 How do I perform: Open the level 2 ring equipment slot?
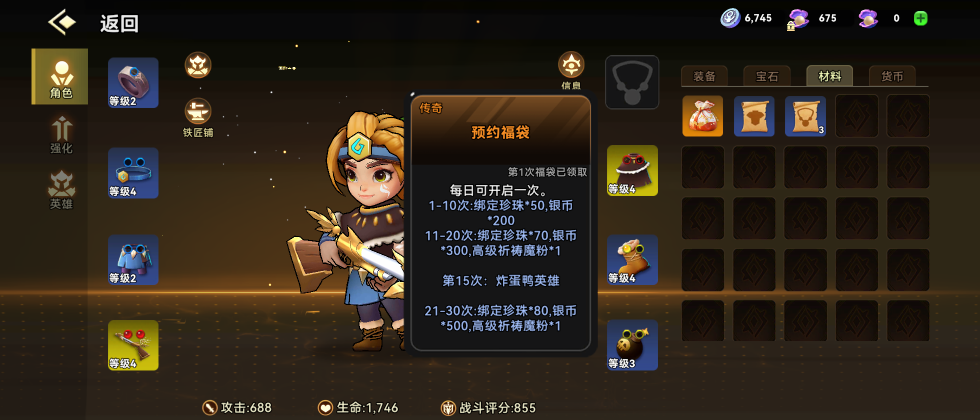133,83
